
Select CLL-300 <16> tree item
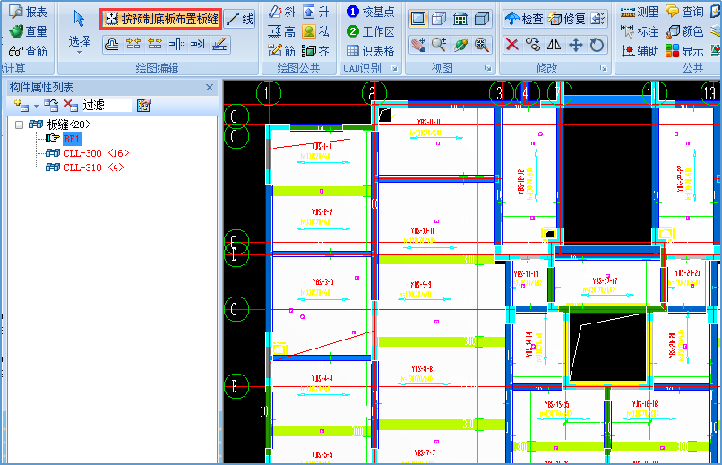point(96,153)
